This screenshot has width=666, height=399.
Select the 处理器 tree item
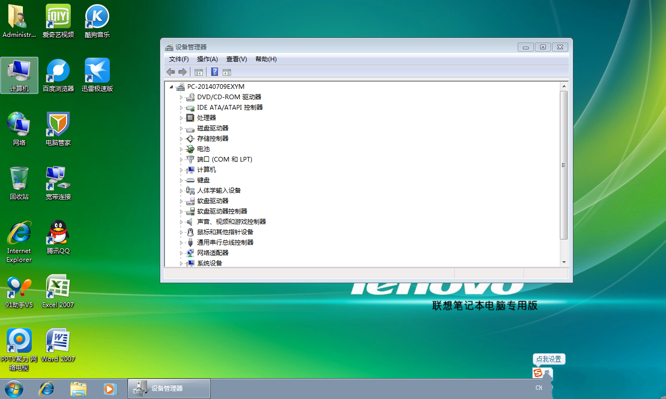(206, 118)
